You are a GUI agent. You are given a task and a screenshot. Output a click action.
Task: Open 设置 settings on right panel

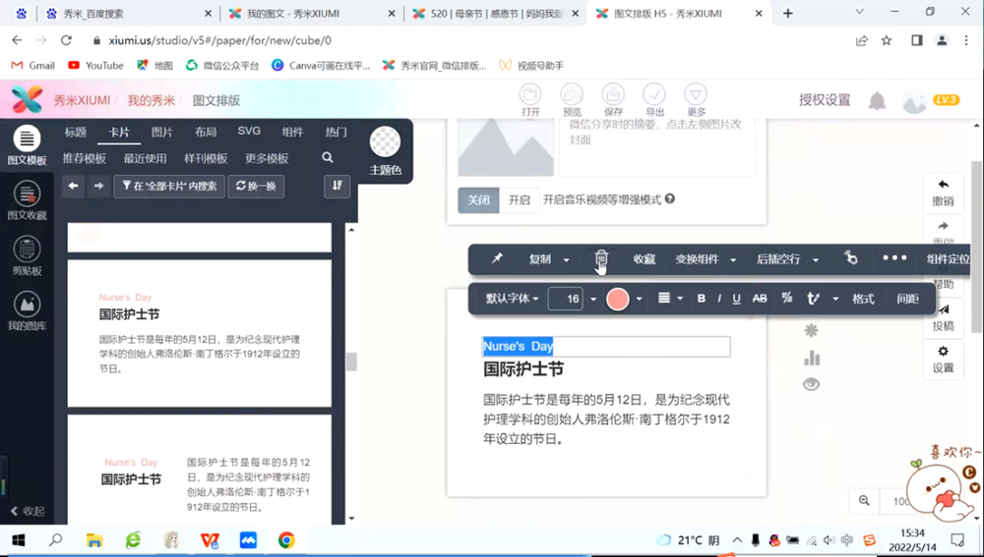[943, 360]
